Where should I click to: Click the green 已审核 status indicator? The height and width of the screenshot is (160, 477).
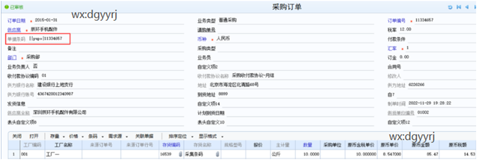tap(14, 7)
